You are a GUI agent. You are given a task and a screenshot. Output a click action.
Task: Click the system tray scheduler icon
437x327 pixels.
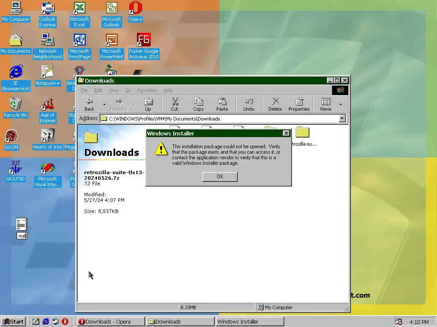(x=398, y=322)
